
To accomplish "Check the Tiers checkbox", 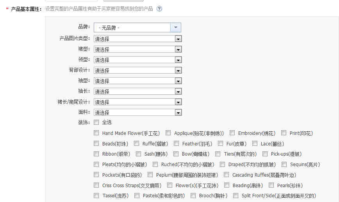I will pyautogui.click(x=218, y=154).
